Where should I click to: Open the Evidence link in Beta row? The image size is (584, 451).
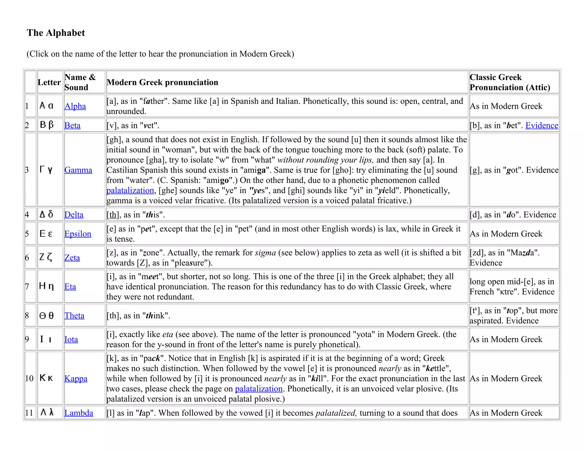point(542,125)
